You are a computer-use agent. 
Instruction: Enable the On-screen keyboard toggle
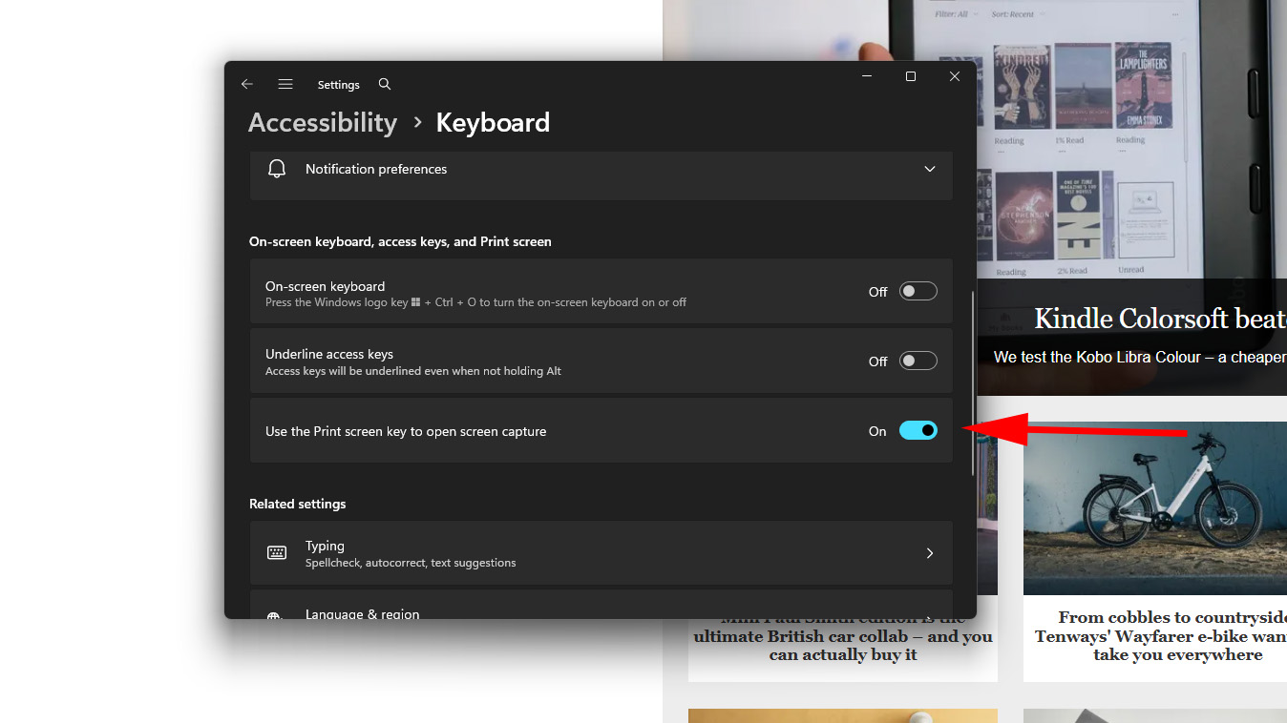tap(918, 291)
